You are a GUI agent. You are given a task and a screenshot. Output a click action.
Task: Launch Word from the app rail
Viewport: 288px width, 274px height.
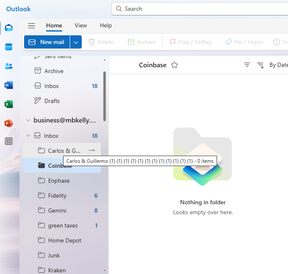(x=9, y=85)
